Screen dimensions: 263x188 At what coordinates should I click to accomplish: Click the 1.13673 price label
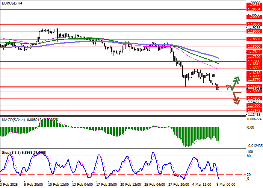(254, 110)
